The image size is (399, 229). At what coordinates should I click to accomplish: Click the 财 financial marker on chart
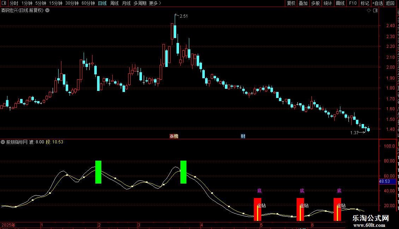pyautogui.click(x=243, y=136)
